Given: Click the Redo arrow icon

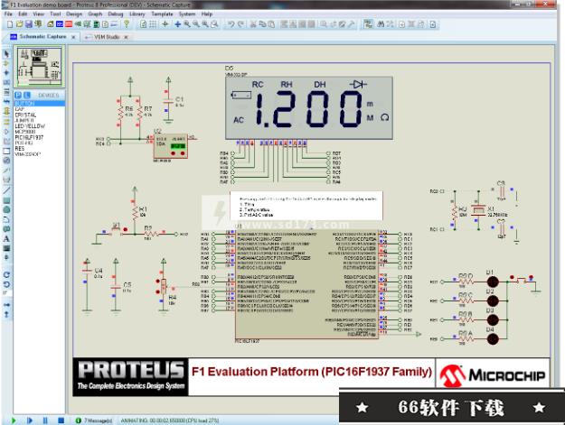Looking at the screenshot, I should (240, 24).
